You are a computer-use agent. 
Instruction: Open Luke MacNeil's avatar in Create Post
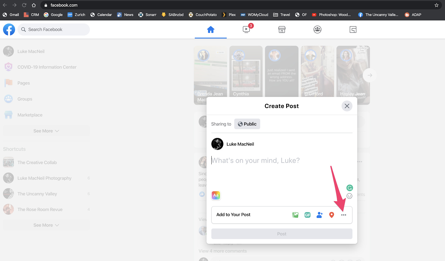pyautogui.click(x=217, y=144)
